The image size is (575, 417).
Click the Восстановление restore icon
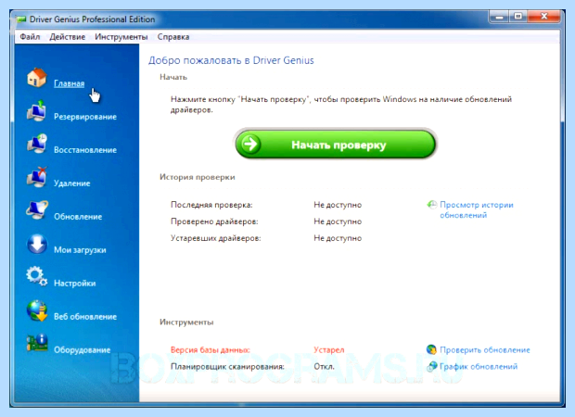(37, 144)
